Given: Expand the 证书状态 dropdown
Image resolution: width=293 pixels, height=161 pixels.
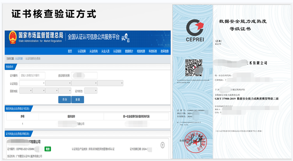Looking at the screenshot, I should coord(91,90).
